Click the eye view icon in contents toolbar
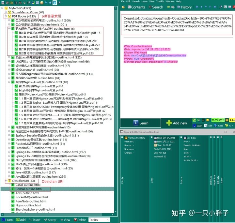The height and width of the screenshot is (223, 235). [24, 3]
